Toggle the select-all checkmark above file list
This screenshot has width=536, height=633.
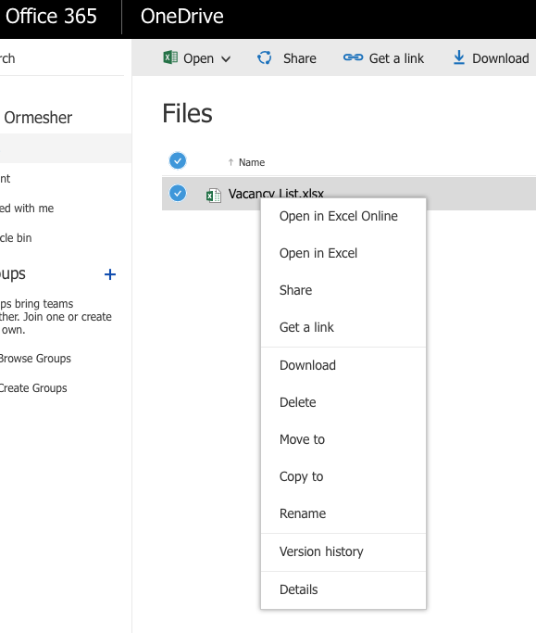(x=178, y=160)
